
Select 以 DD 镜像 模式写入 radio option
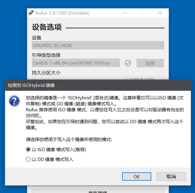point(28,159)
